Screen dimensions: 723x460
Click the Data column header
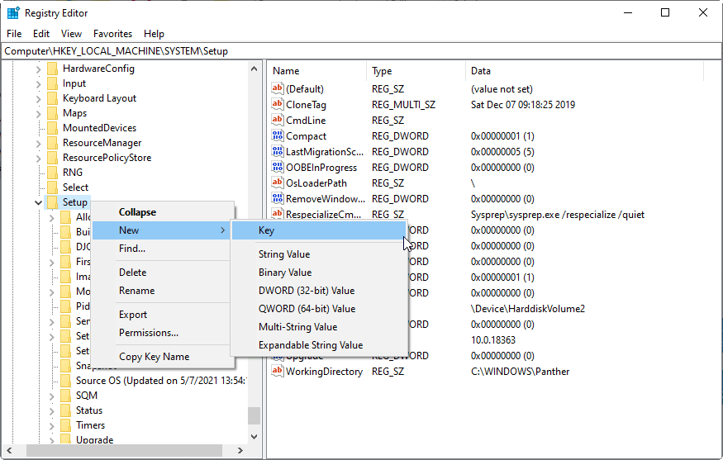click(584, 71)
